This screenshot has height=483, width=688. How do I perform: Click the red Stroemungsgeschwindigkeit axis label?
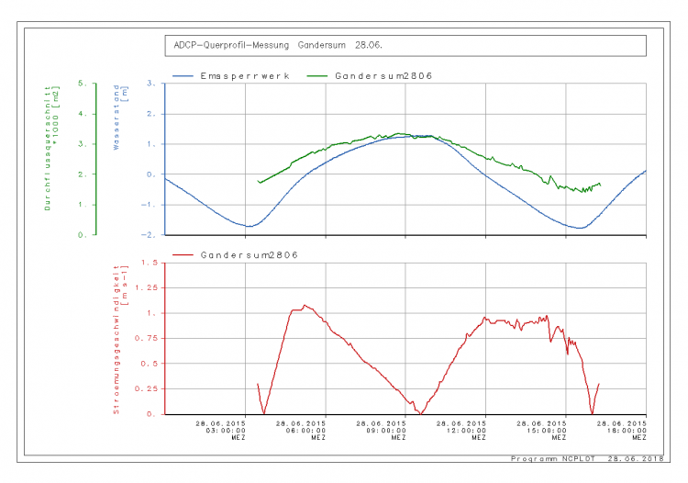pyautogui.click(x=120, y=340)
